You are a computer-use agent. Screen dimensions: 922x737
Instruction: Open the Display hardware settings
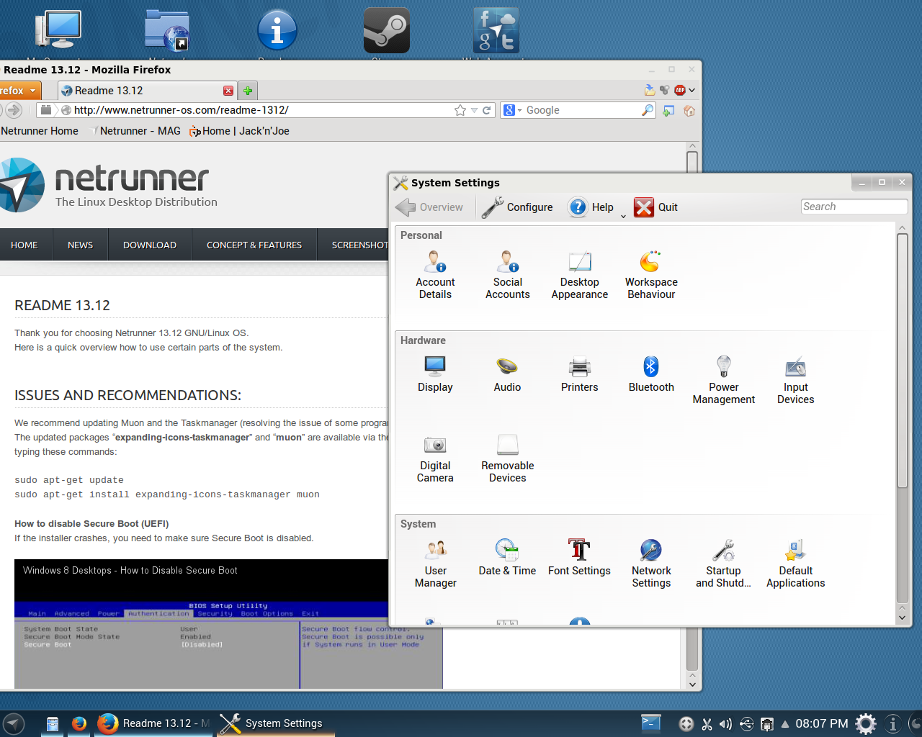coord(435,374)
